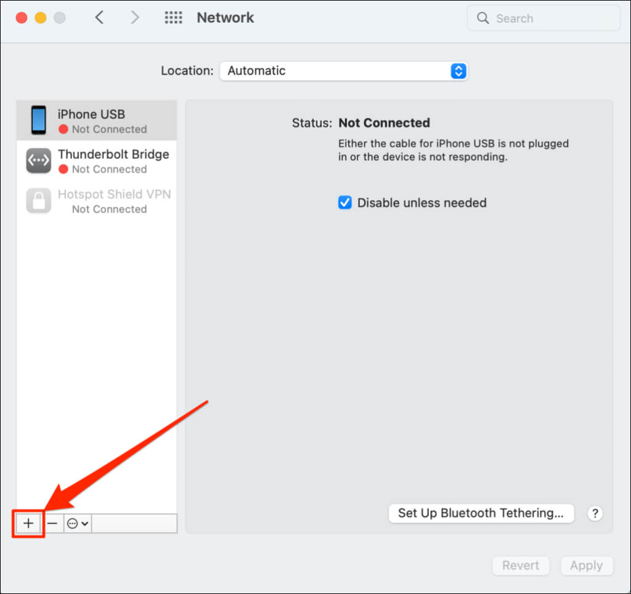Viewport: 631px width, 594px height.
Task: Close the Network window with red button
Action: click(x=22, y=18)
